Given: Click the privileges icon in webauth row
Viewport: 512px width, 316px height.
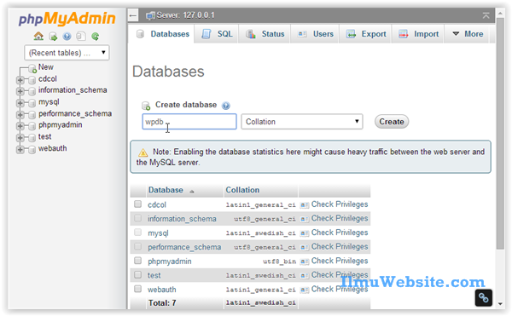Looking at the screenshot, I should pos(305,290).
